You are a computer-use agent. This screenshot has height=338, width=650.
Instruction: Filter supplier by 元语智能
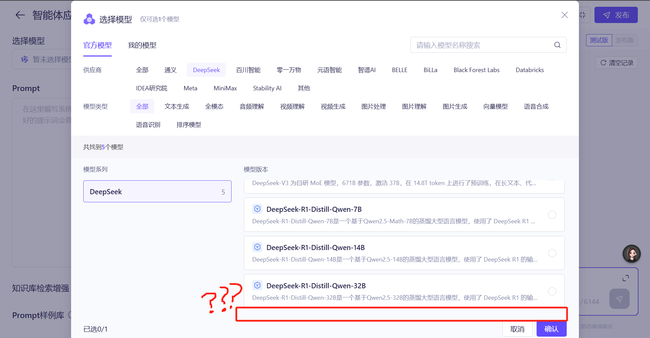pos(329,70)
